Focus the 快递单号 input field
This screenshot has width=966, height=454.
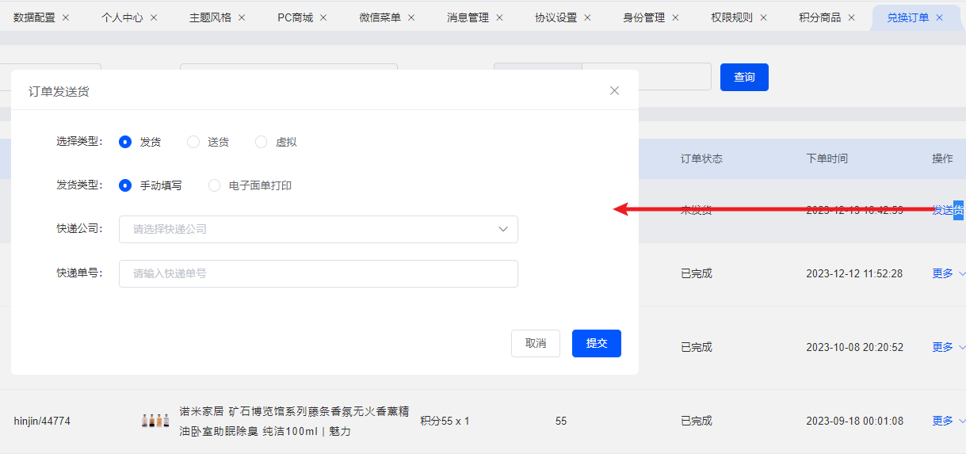319,273
